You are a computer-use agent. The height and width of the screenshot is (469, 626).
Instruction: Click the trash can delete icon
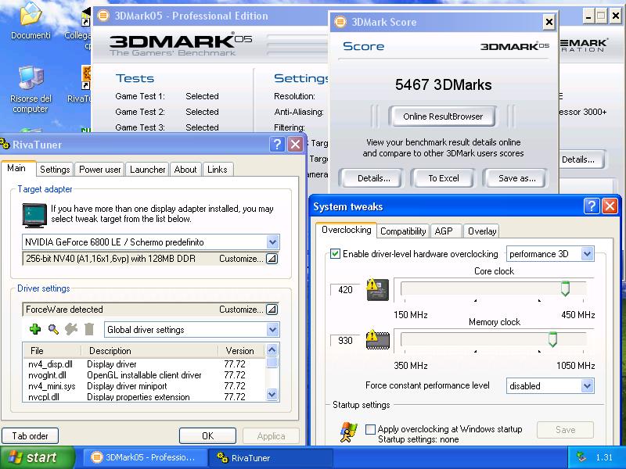click(x=89, y=329)
